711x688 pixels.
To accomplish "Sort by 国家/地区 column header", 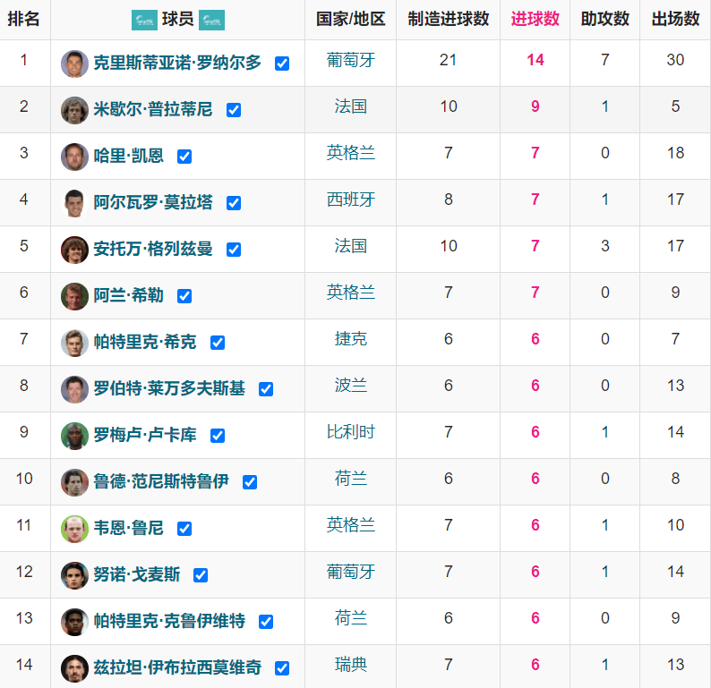I will (x=350, y=19).
